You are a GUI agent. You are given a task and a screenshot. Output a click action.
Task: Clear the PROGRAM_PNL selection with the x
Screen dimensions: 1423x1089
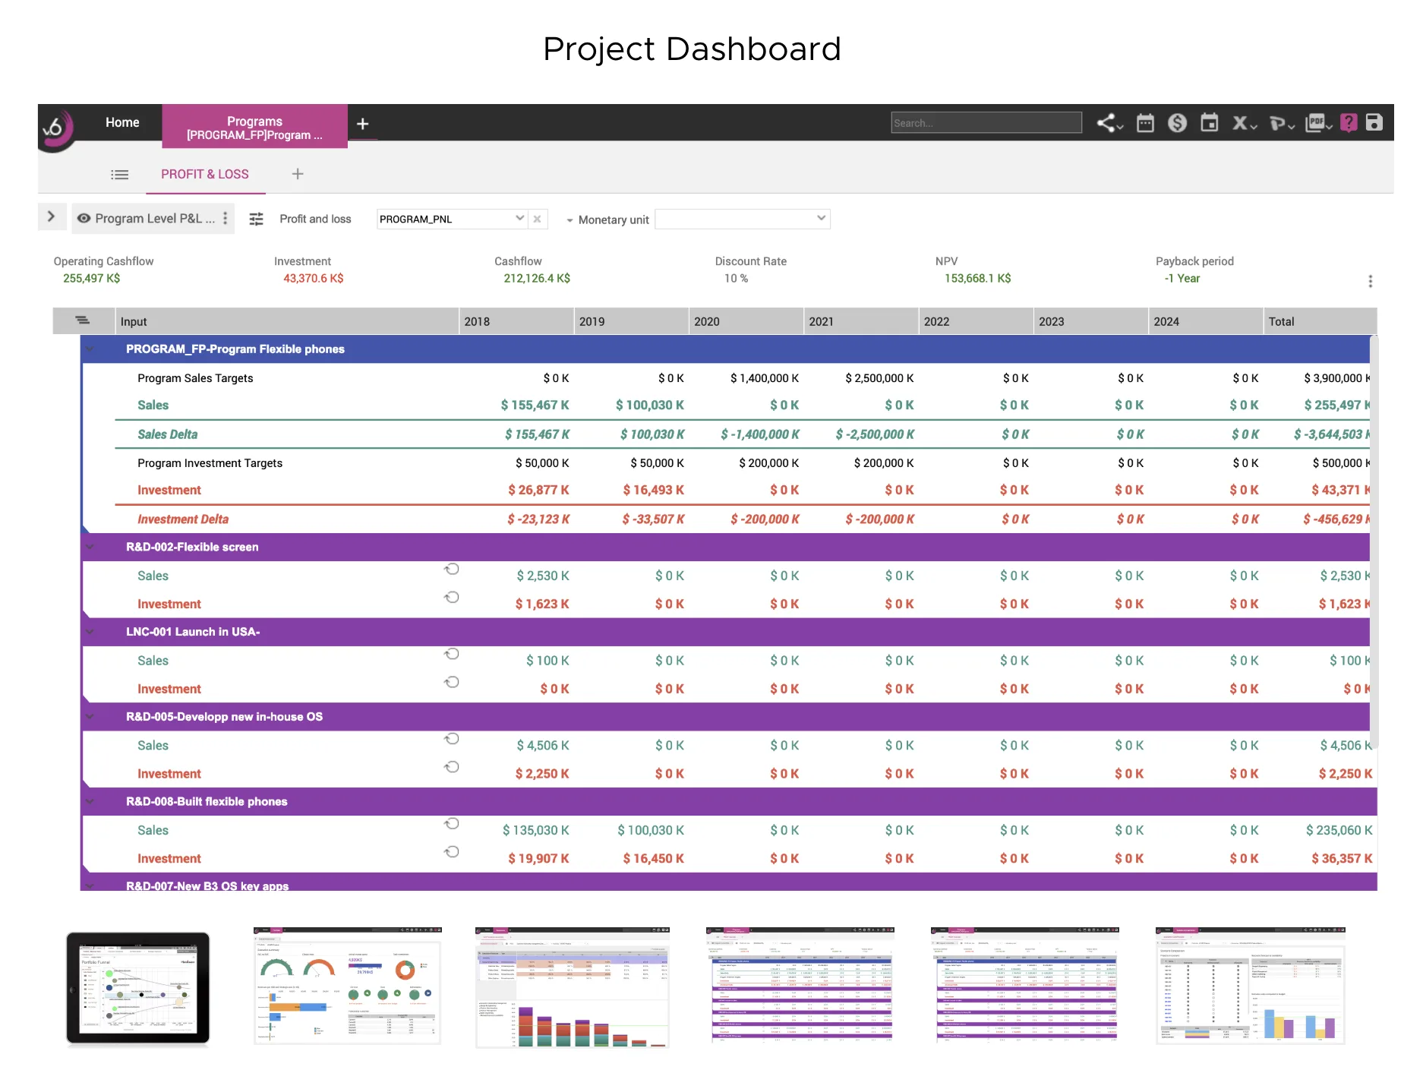[x=537, y=219]
